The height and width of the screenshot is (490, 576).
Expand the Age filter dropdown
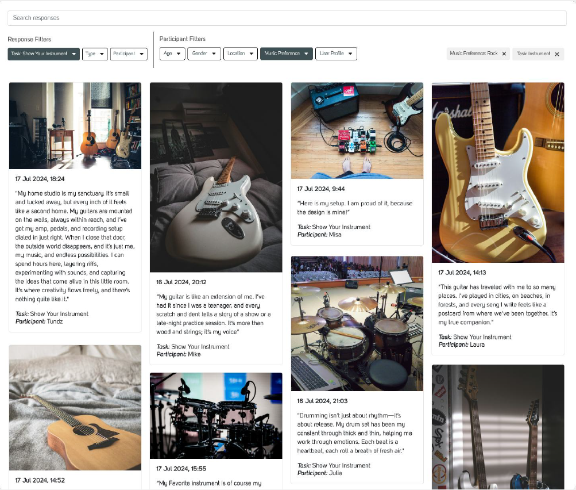point(172,53)
